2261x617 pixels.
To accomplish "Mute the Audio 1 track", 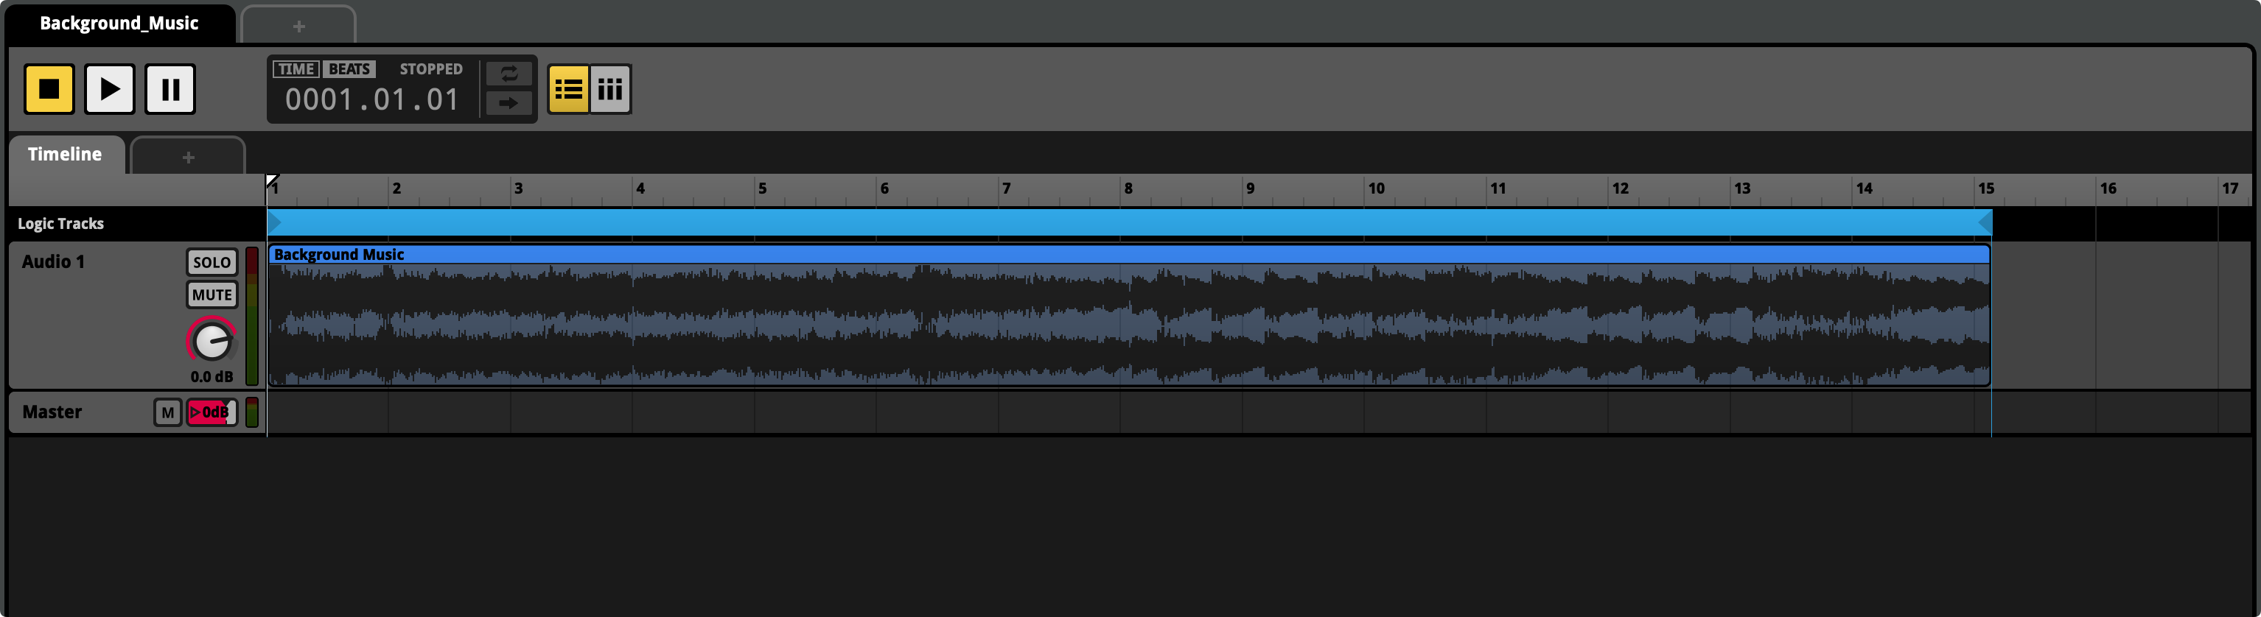I will 212,295.
